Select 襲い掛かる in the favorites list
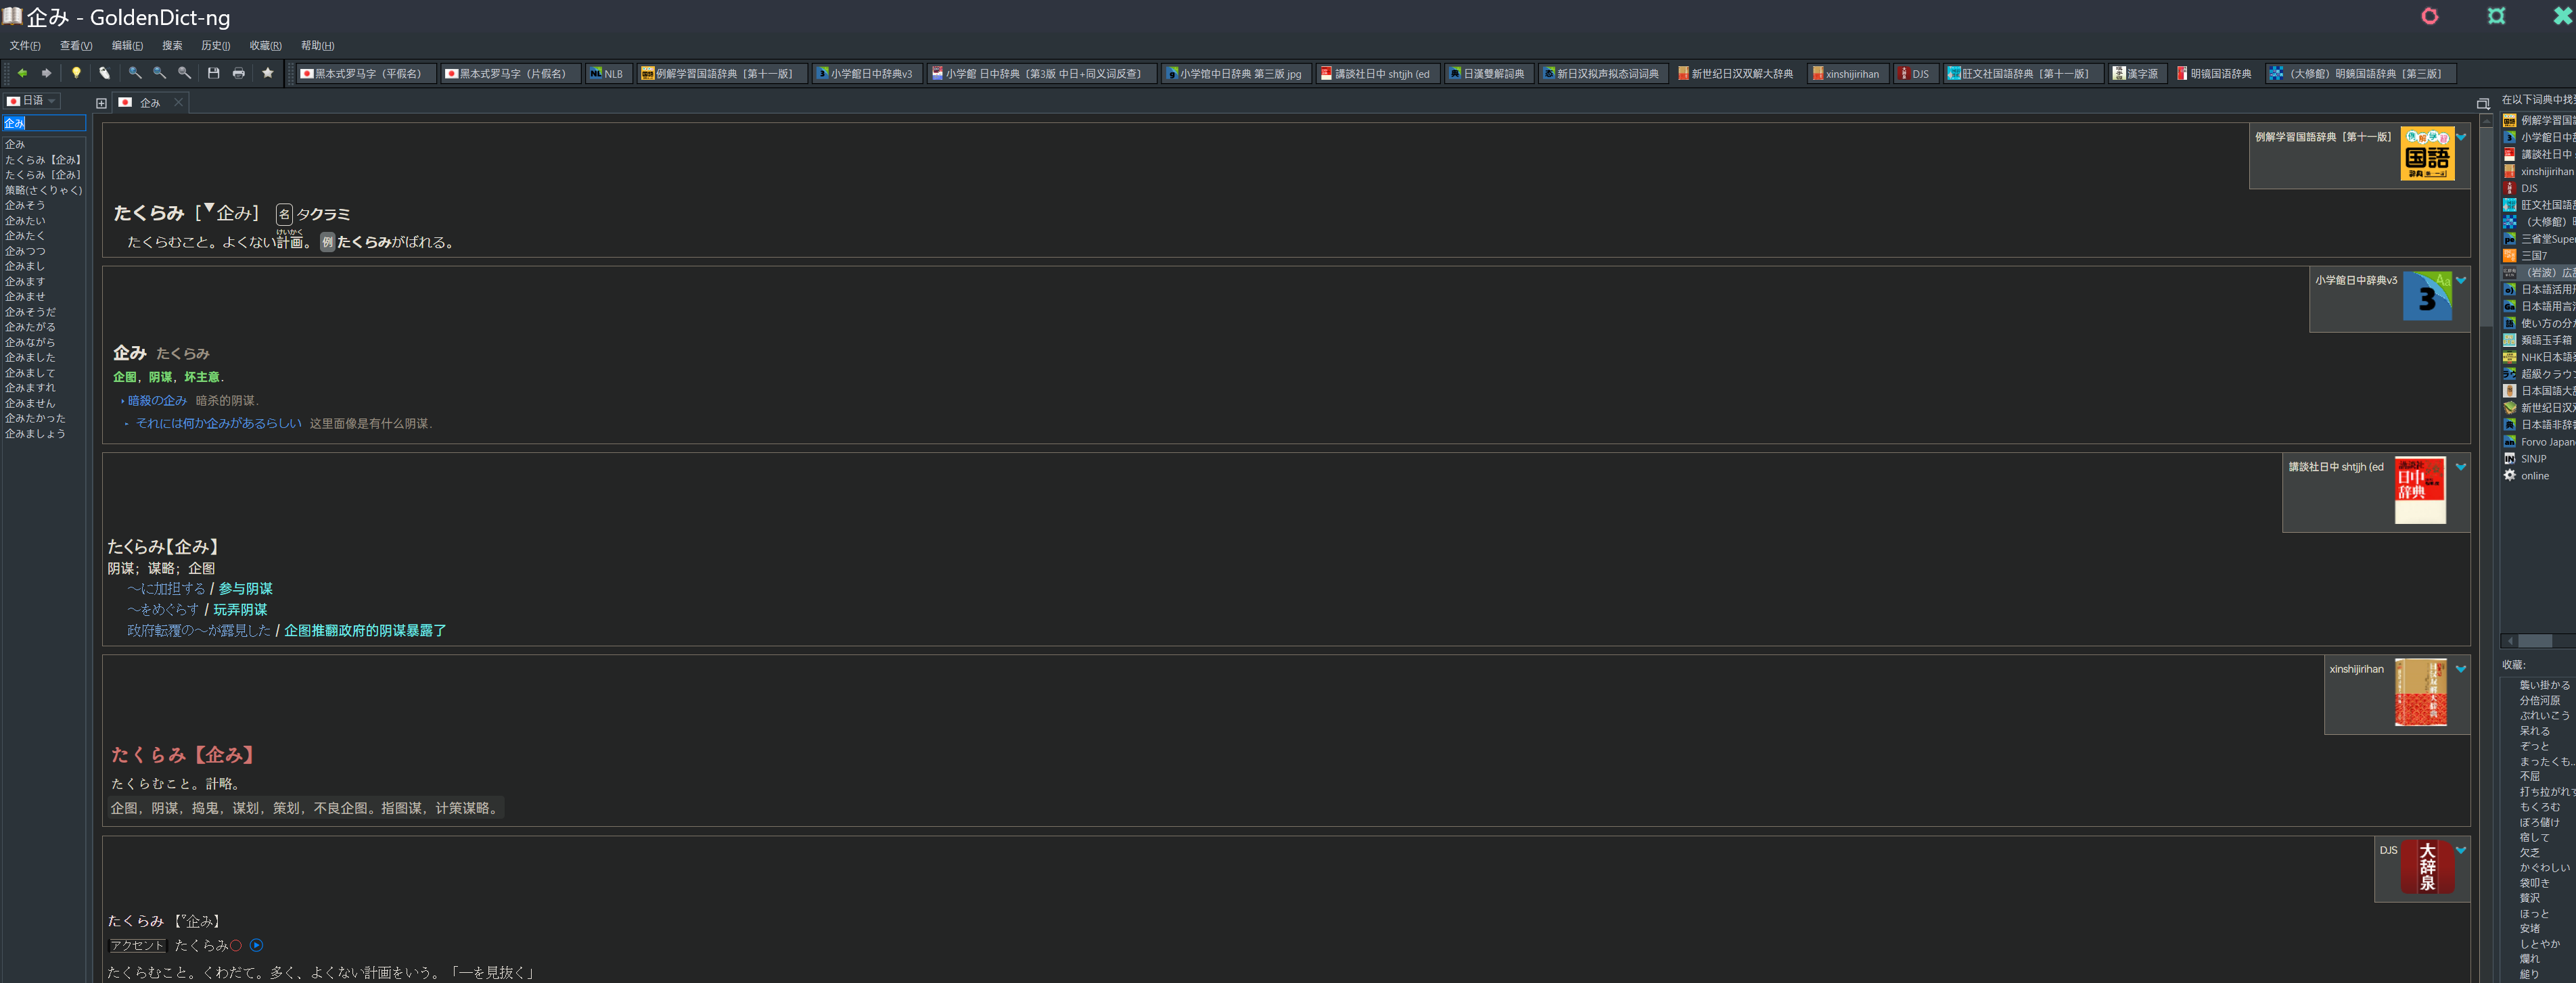Image resolution: width=2576 pixels, height=983 pixels. [x=2544, y=686]
